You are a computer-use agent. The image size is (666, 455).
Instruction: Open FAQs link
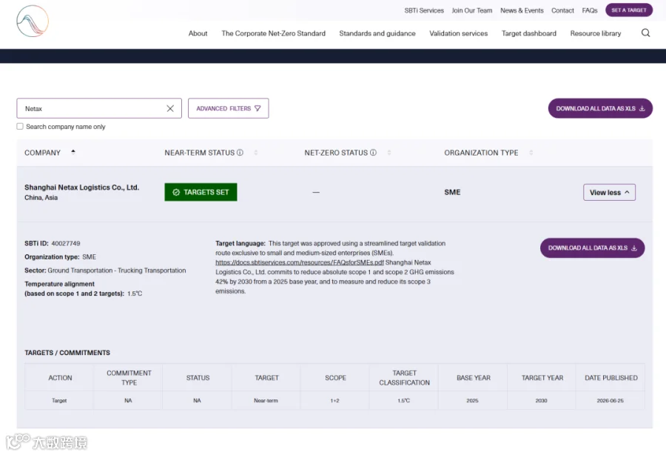click(x=590, y=10)
